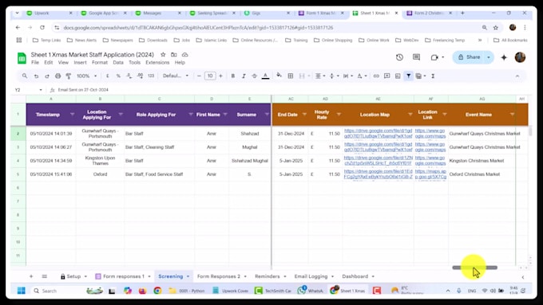Add a new sheet with plus button
Image resolution: width=543 pixels, height=305 pixels.
[31, 276]
